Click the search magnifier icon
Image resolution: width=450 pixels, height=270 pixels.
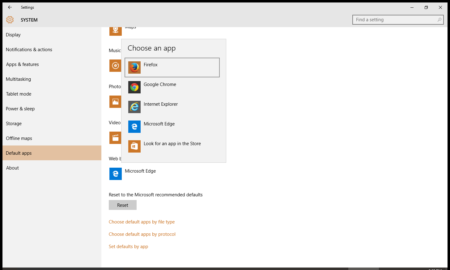coord(439,20)
